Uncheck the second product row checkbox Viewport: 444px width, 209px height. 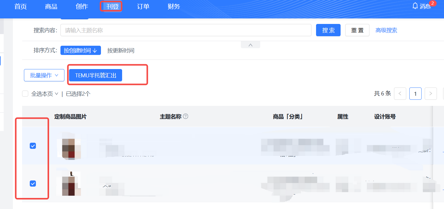[33, 184]
